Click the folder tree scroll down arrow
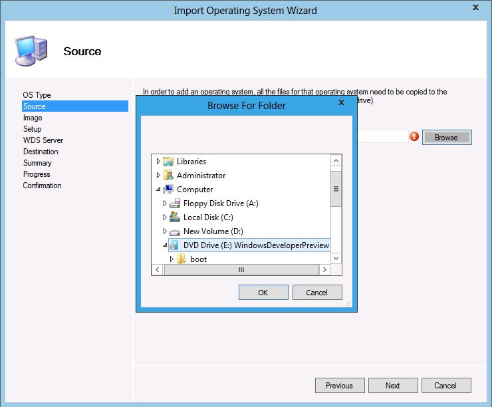This screenshot has width=492, height=407. (x=336, y=258)
